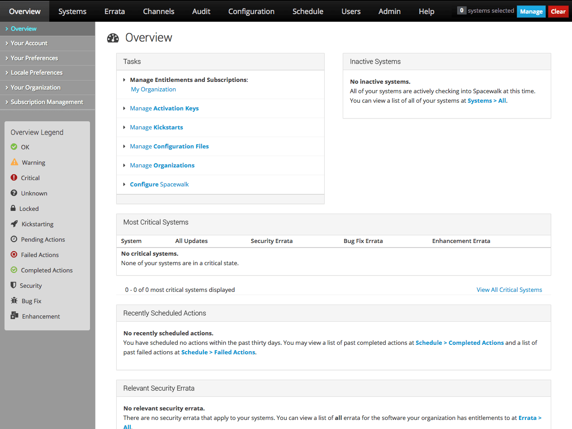Screen dimensions: 572x429
Task: Expand the Manage Organizations arrow
Action: (x=124, y=165)
